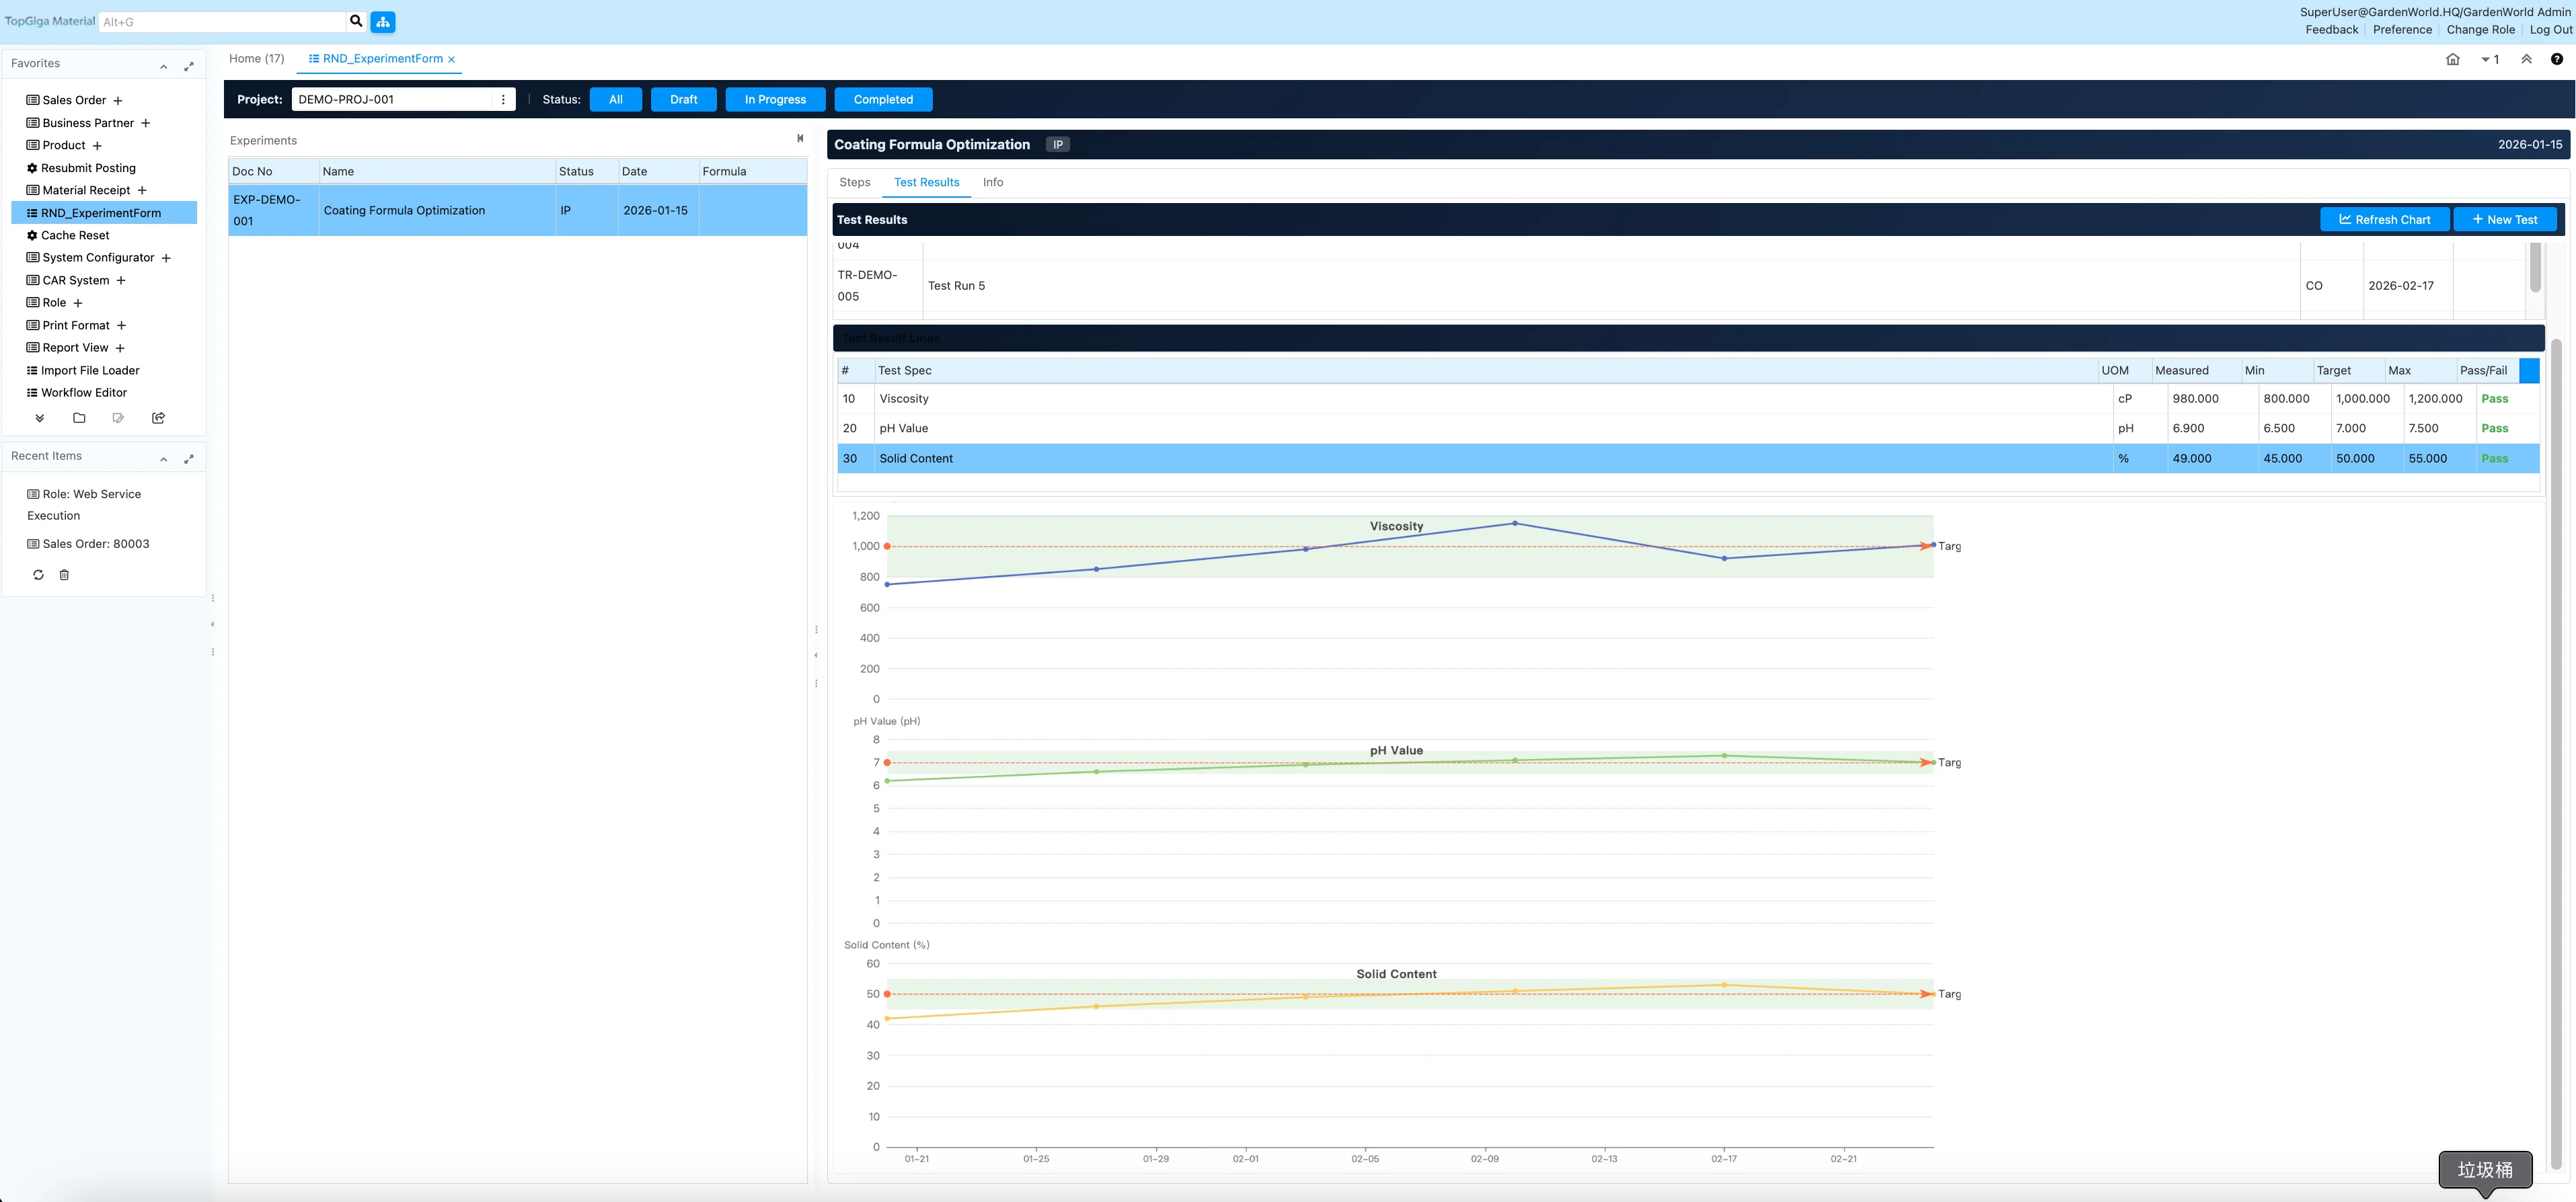Click the new folder icon in Favorites
This screenshot has height=1202, width=2576.
[79, 417]
